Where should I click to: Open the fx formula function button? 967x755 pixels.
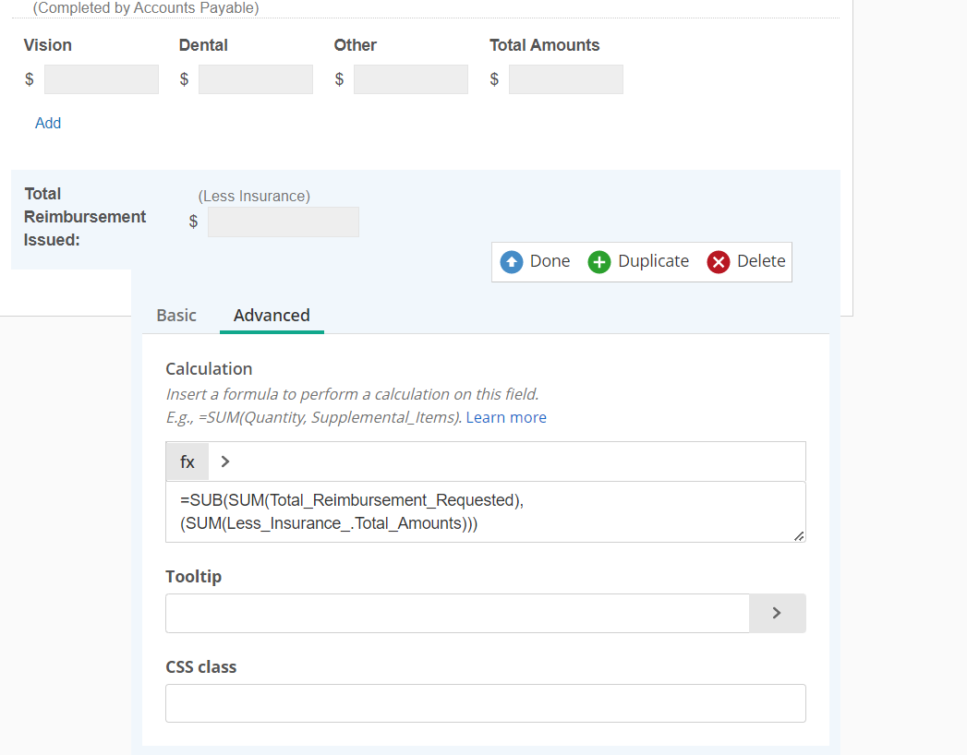[x=187, y=461]
